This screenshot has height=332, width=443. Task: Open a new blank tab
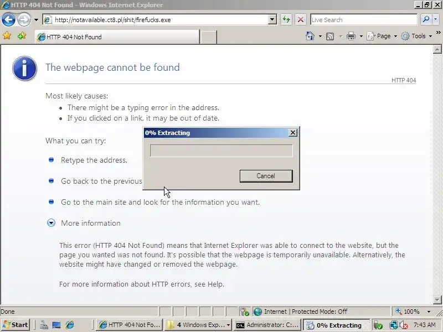coord(209,37)
